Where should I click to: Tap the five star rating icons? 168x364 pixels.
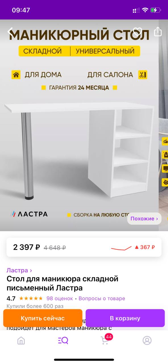pos(31,298)
